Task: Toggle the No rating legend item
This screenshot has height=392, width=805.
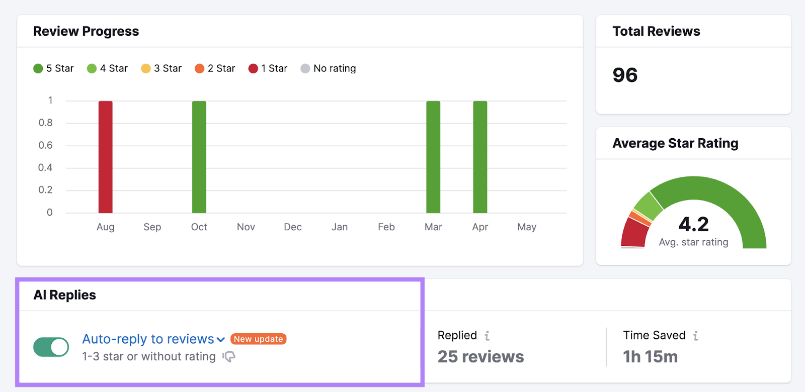Action: [328, 68]
